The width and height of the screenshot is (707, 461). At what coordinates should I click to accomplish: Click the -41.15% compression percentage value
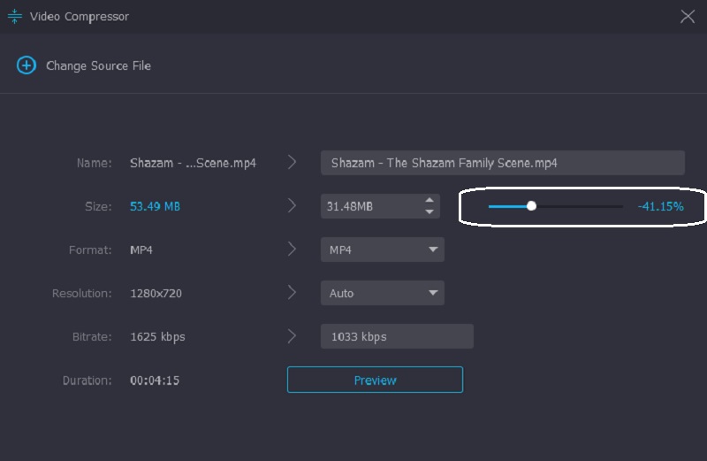(x=660, y=206)
